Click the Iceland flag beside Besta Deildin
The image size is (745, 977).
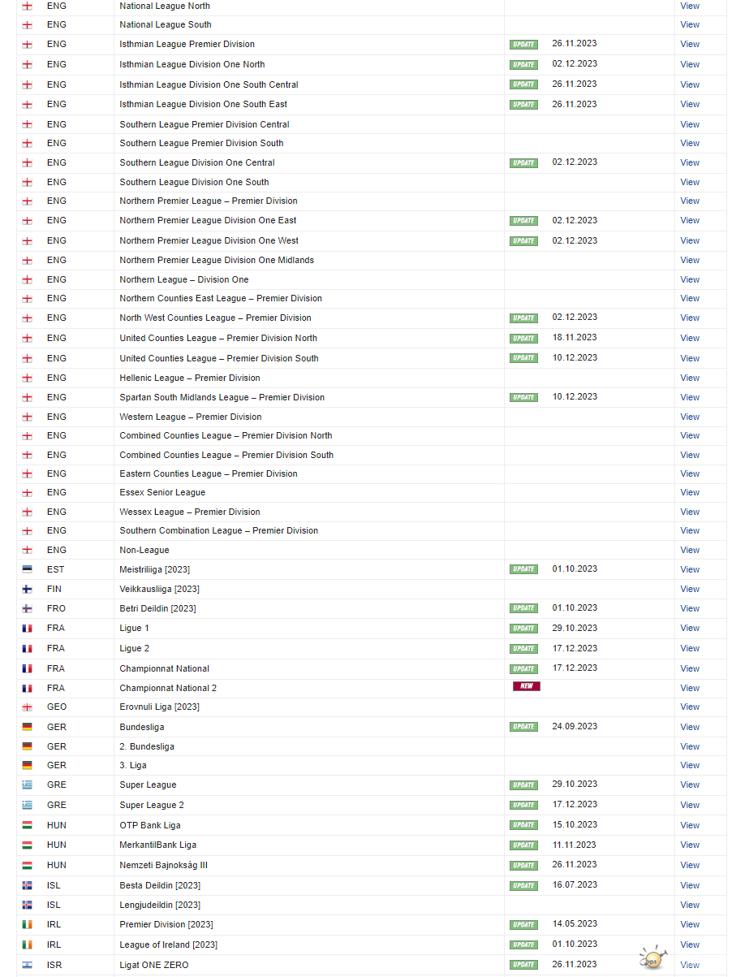pos(28,885)
